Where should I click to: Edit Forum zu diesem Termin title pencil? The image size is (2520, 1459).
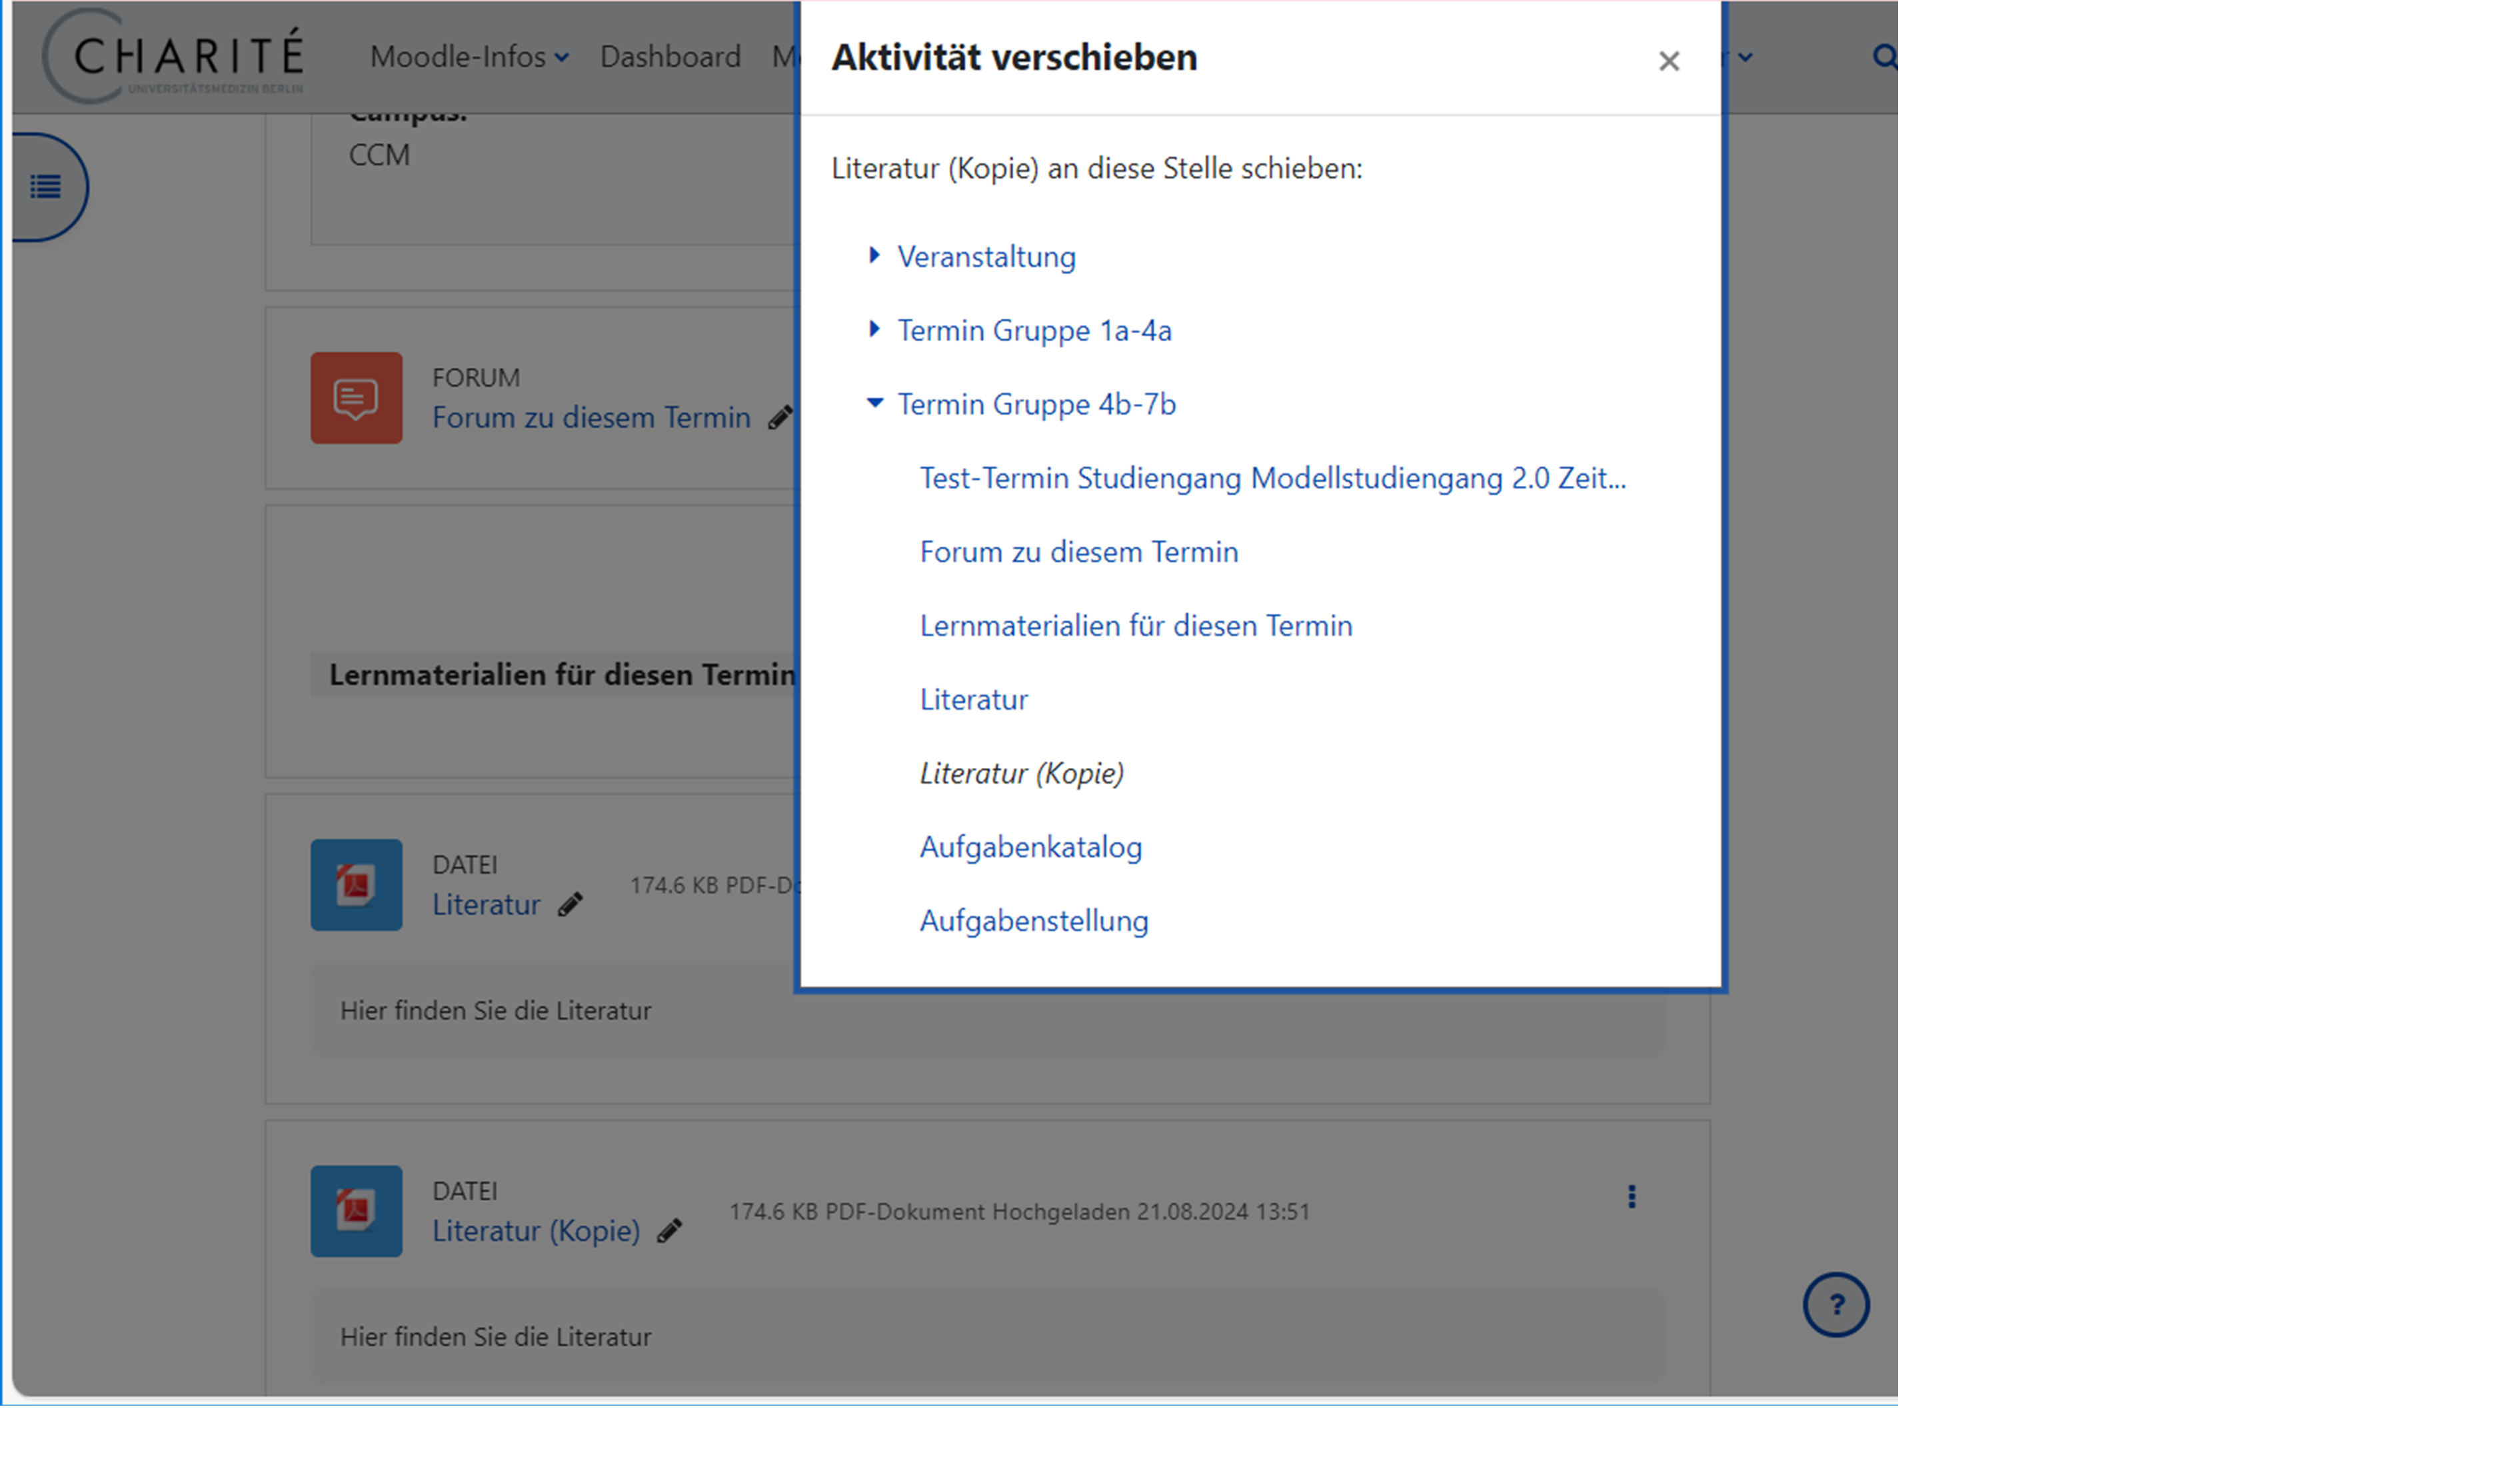click(780, 418)
